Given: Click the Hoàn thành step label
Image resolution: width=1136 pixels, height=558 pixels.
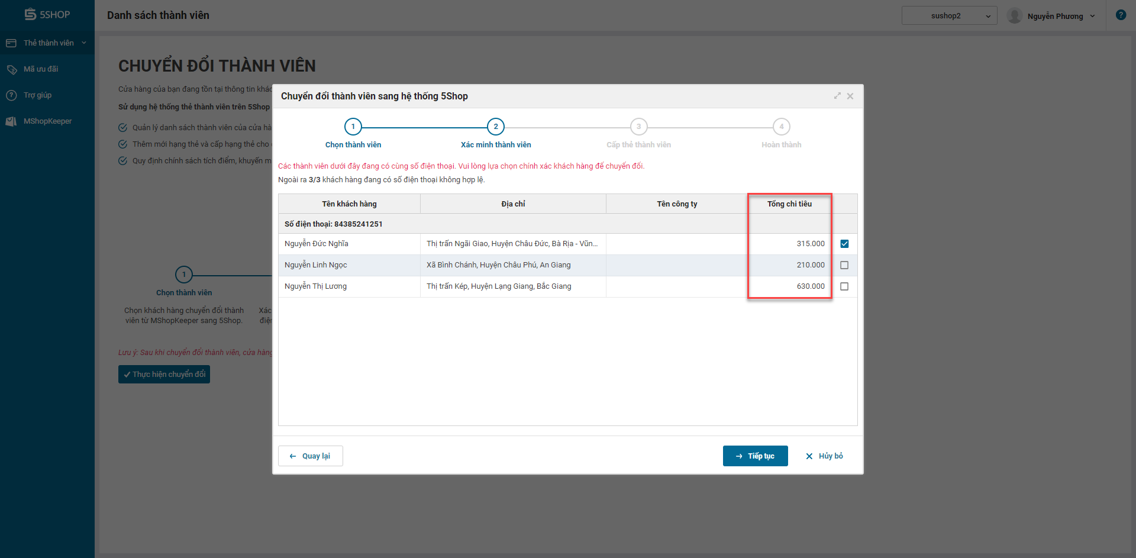Looking at the screenshot, I should click(x=782, y=145).
